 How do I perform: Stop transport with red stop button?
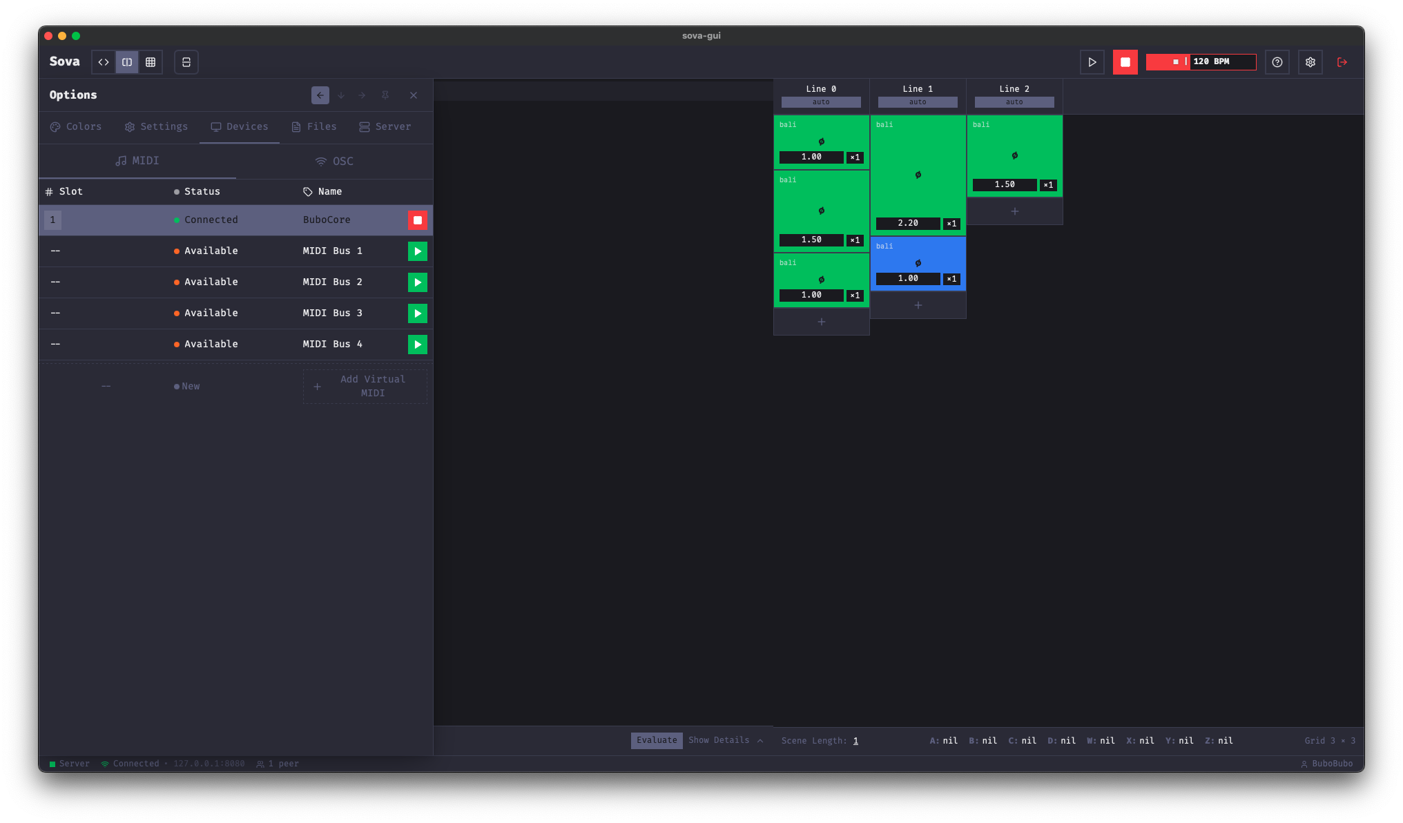1125,62
